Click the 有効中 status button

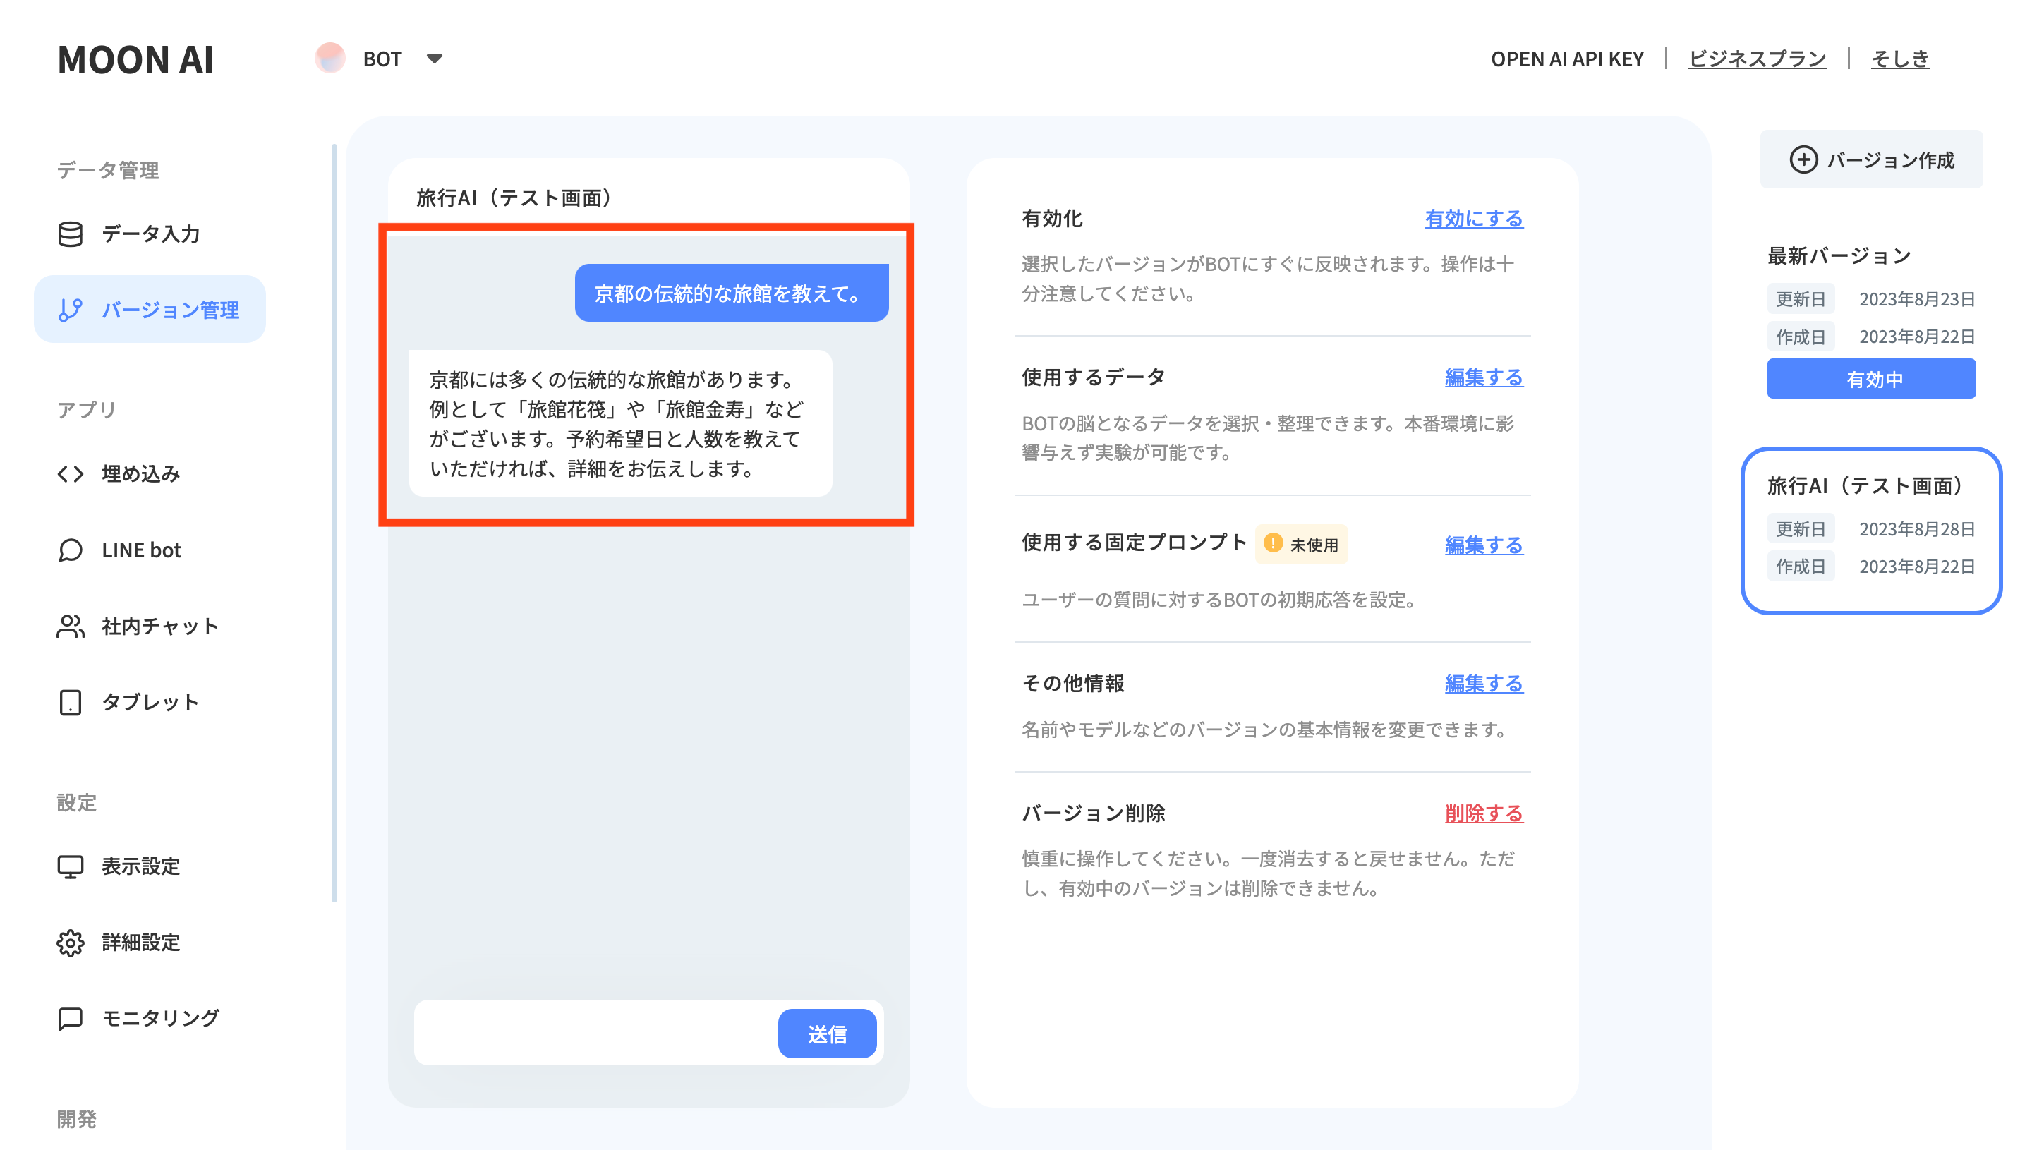(1870, 379)
